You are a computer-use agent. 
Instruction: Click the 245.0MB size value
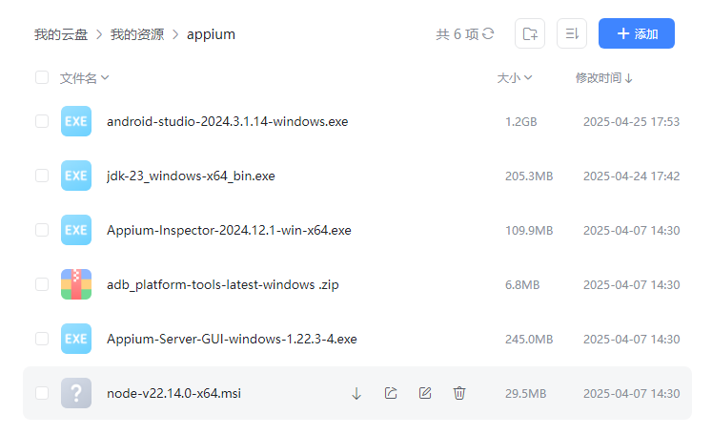tap(529, 339)
